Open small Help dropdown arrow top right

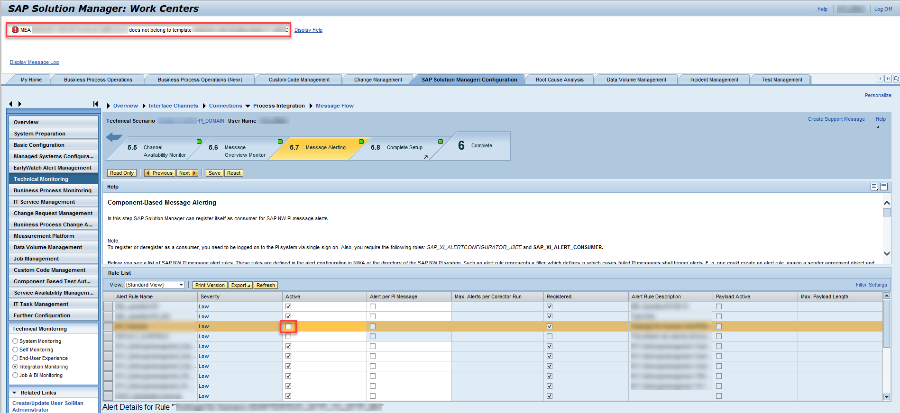point(878,126)
